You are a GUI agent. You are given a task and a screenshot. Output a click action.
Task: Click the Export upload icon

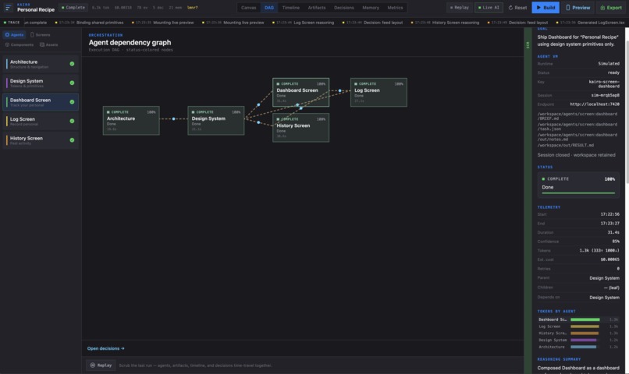602,8
